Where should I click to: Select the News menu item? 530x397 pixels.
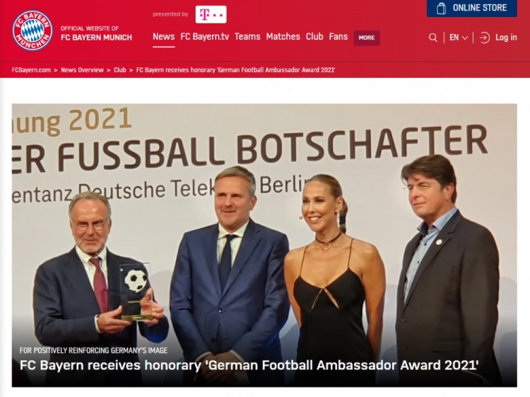click(x=164, y=37)
